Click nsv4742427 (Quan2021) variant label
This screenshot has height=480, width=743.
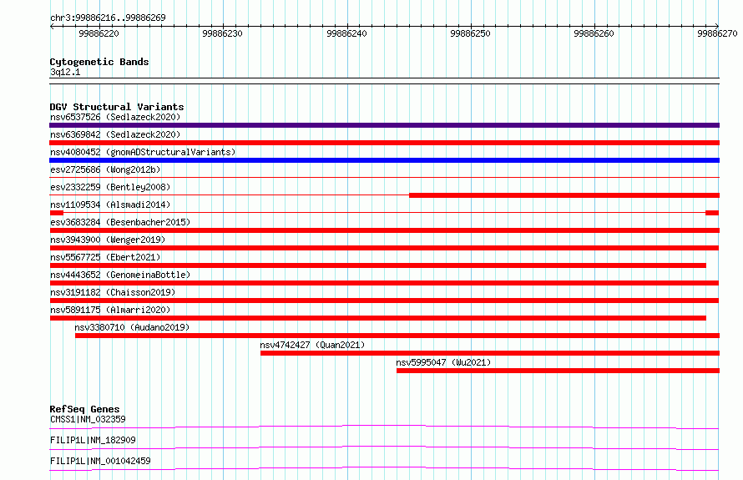(312, 345)
